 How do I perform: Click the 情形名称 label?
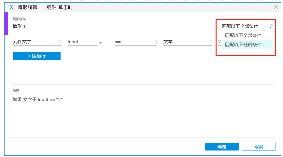click(x=19, y=19)
